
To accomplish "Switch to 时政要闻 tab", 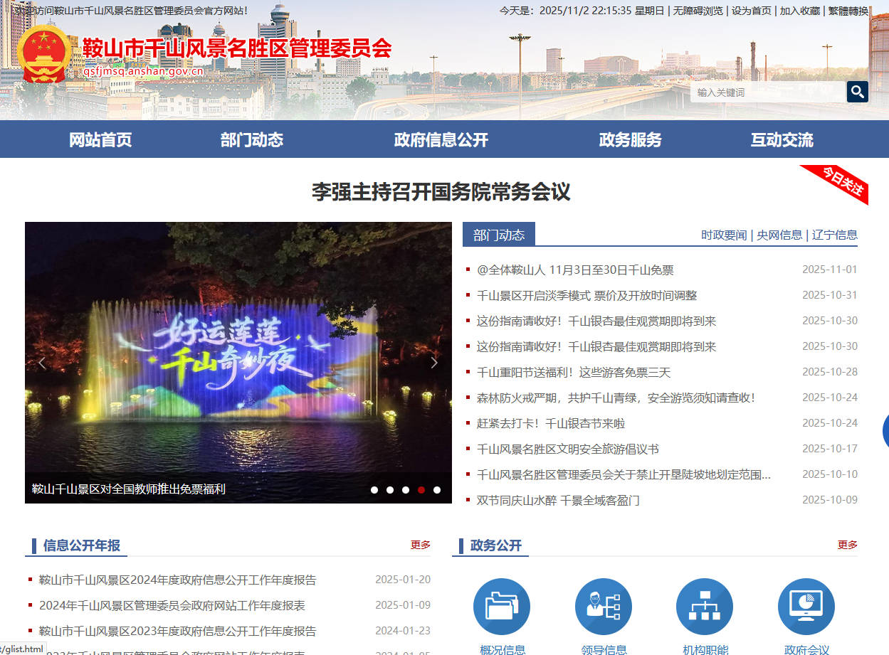I will (x=724, y=235).
